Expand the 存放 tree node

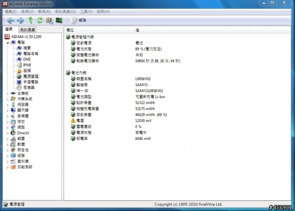[8, 122]
